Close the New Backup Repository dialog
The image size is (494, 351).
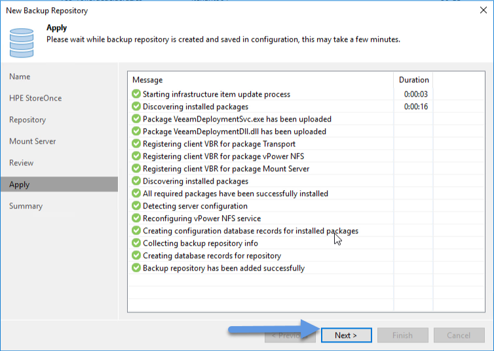coord(484,10)
